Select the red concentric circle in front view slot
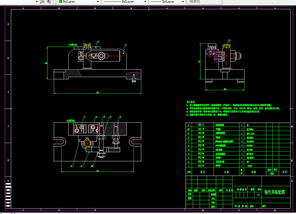This screenshot has height=214, width=296. point(102,56)
